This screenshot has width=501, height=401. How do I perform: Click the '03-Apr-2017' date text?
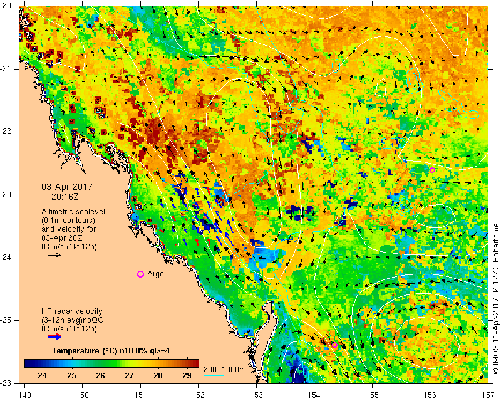pyautogui.click(x=67, y=187)
